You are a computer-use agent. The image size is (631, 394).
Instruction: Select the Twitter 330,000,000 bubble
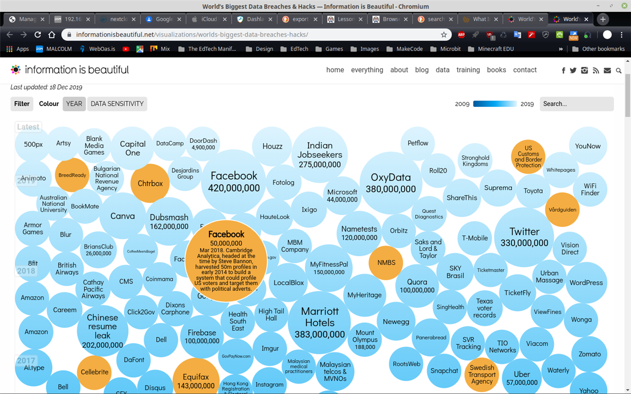point(525,237)
